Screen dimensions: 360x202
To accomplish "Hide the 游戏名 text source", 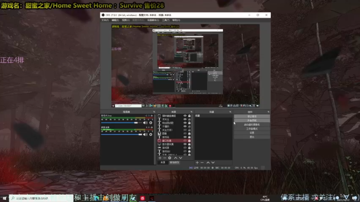I will 185,137.
